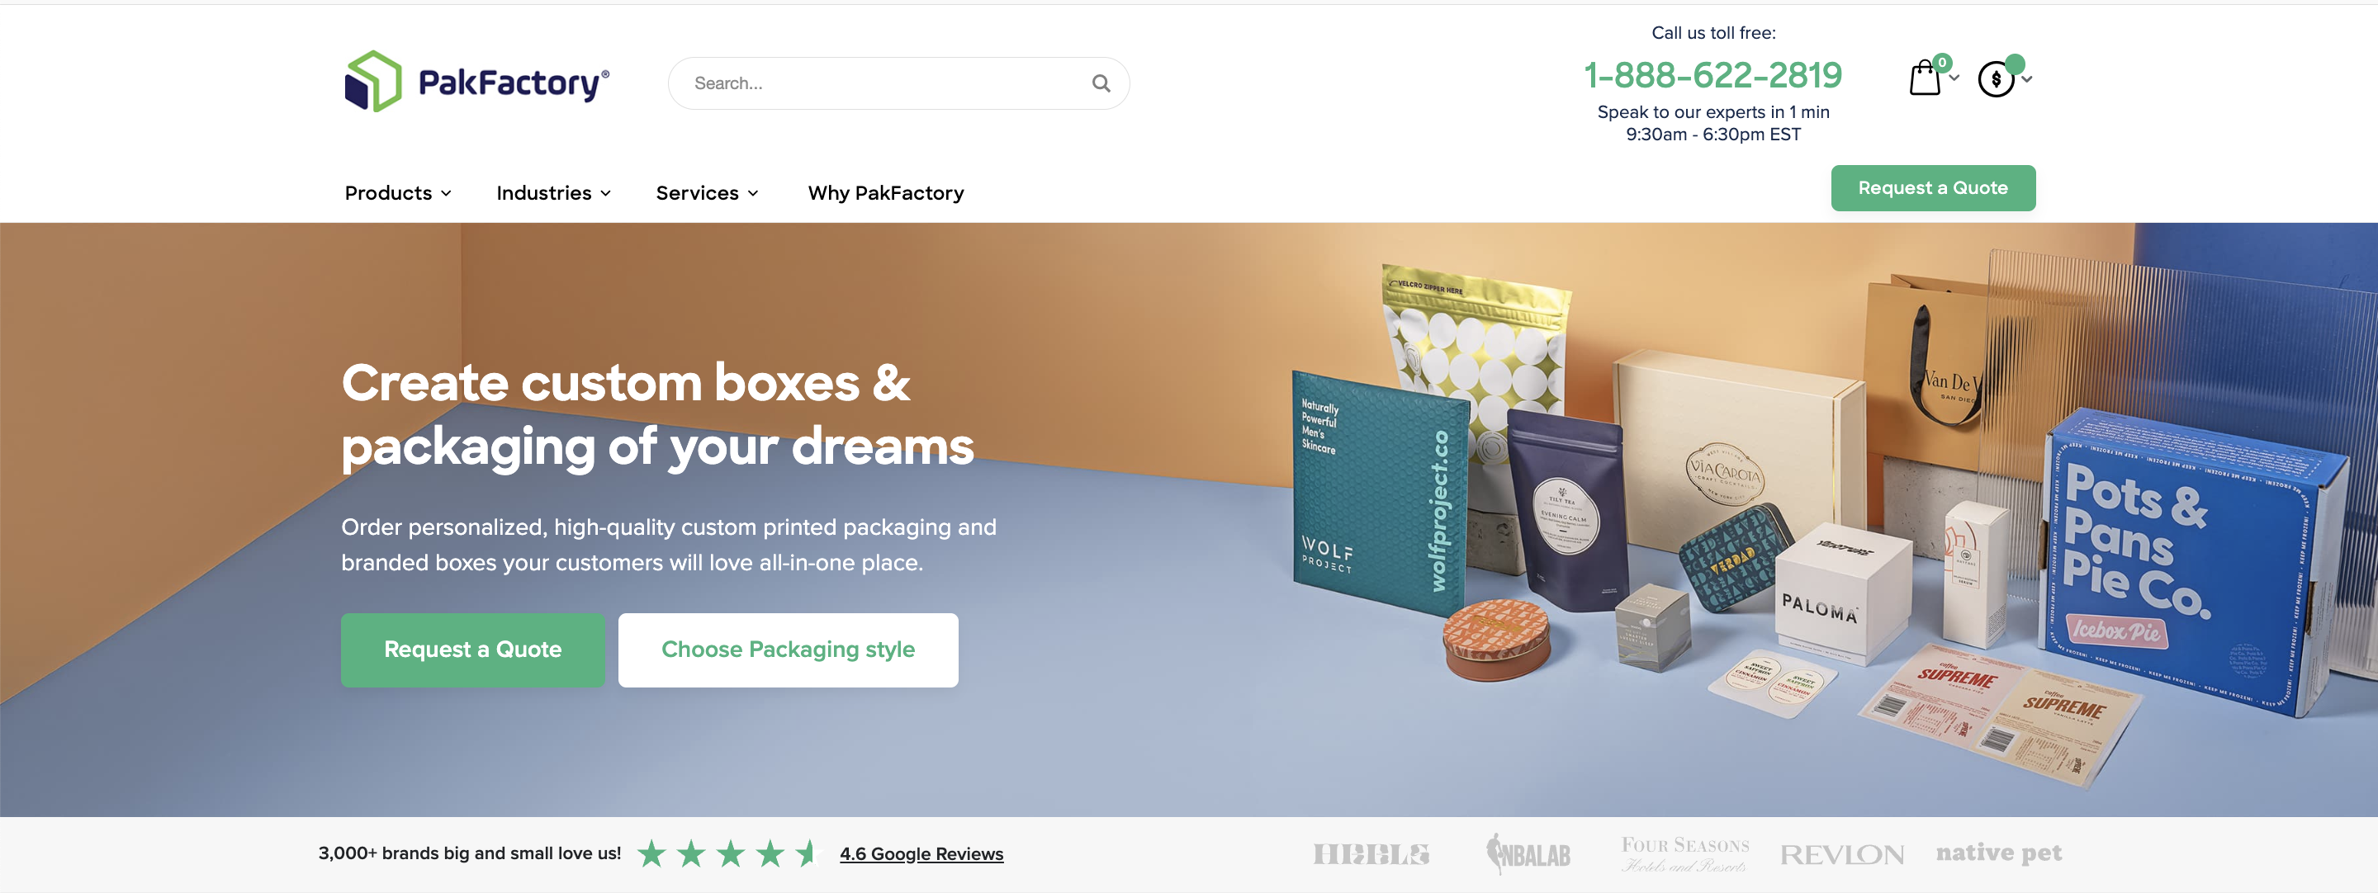Click the native pet brand logo
2378x893 pixels.
tap(1998, 853)
